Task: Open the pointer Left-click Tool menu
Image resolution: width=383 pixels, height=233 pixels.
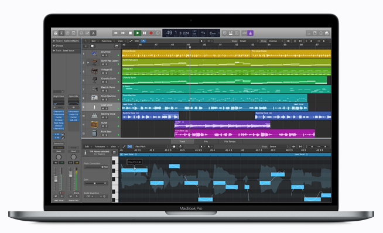Action: click(x=203, y=41)
